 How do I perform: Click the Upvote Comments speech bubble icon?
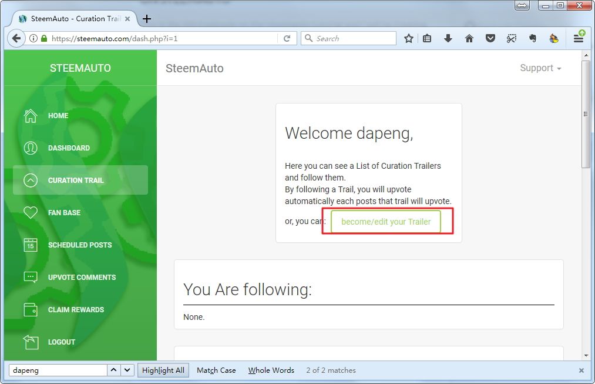[31, 277]
